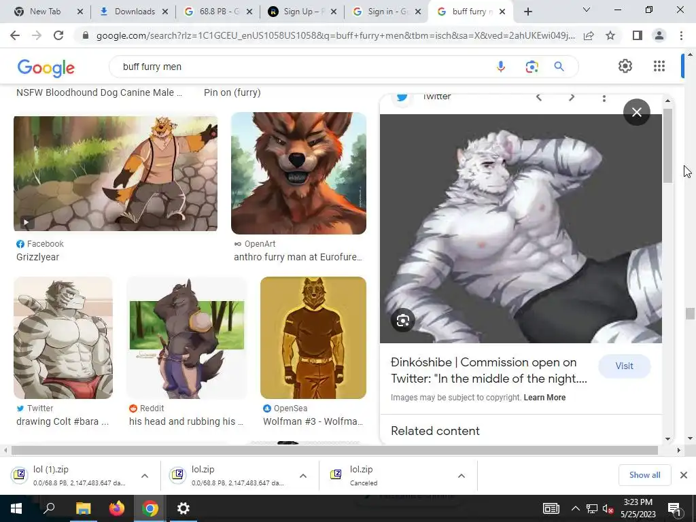696x522 pixels.
Task: Click the Facebook Grizzlyear thumbnail
Action: pos(116,173)
